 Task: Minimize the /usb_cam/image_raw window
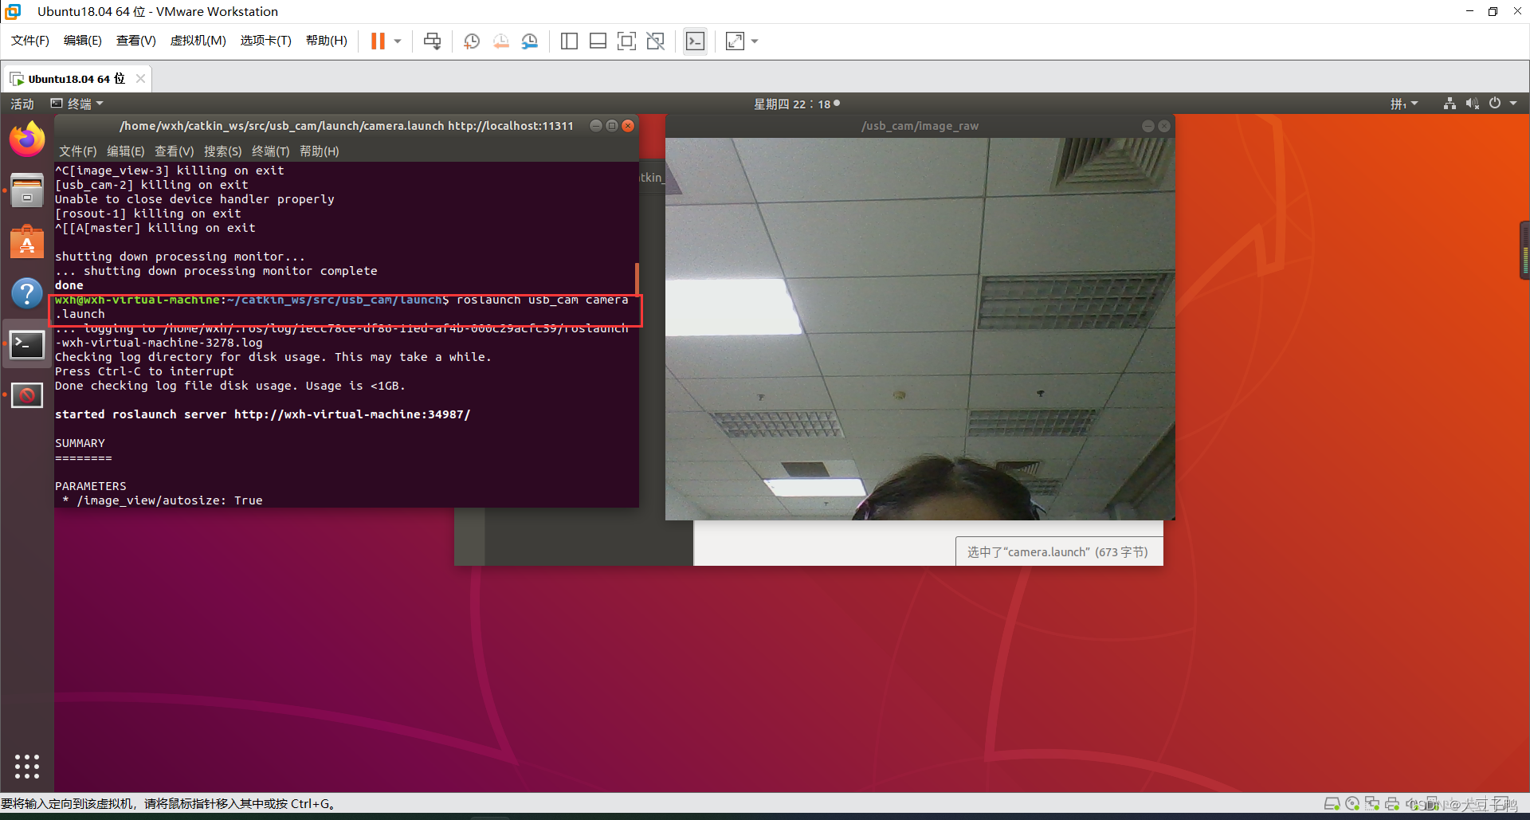coord(1148,126)
